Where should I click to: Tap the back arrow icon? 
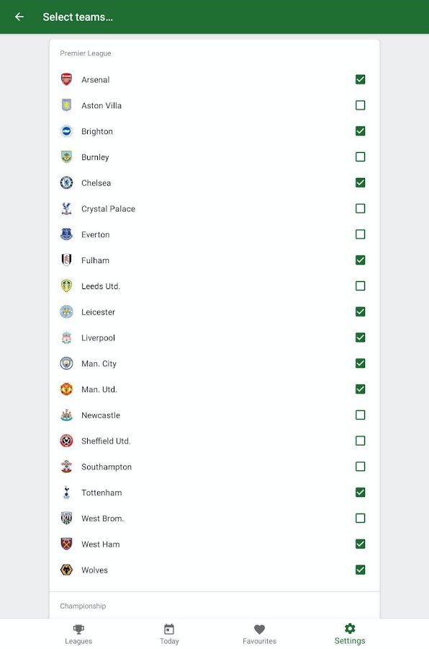pyautogui.click(x=19, y=17)
